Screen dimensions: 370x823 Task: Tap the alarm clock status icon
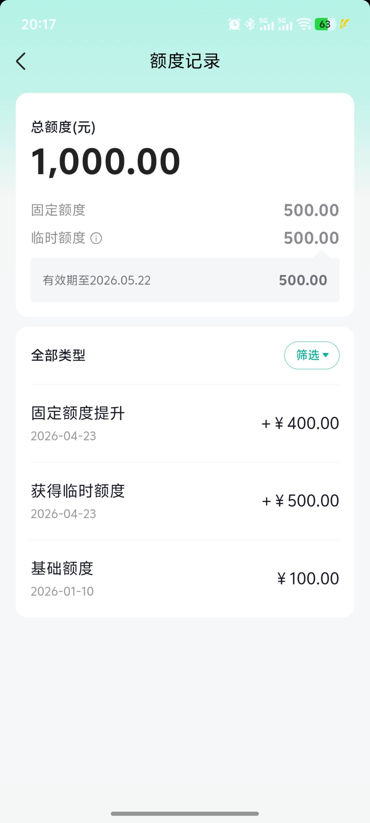coord(234,24)
